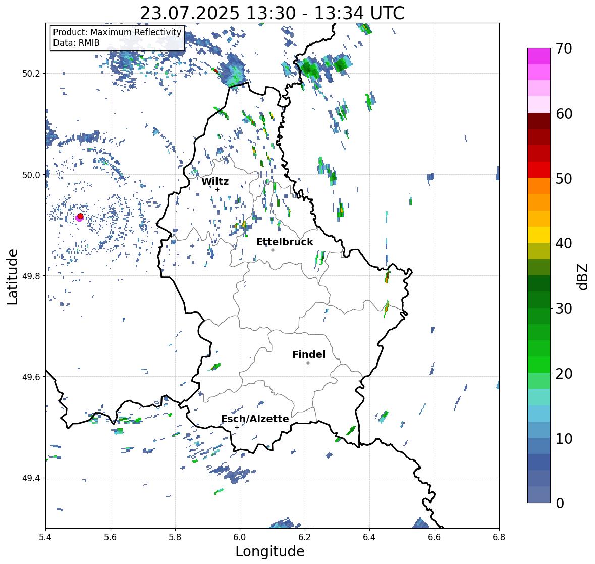The width and height of the screenshot is (595, 564).
Task: Click the 0 tick on colorbar
Action: [560, 503]
